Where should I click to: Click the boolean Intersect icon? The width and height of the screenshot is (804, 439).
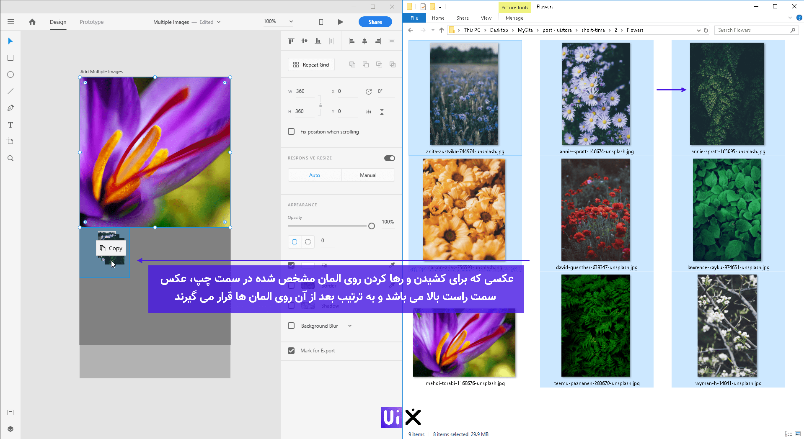(x=379, y=64)
